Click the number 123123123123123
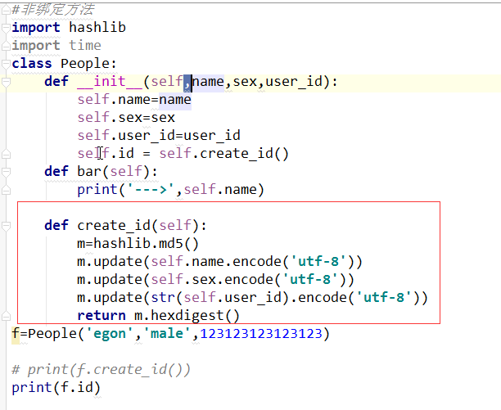Screen dimensions: 501x410 coord(261,334)
